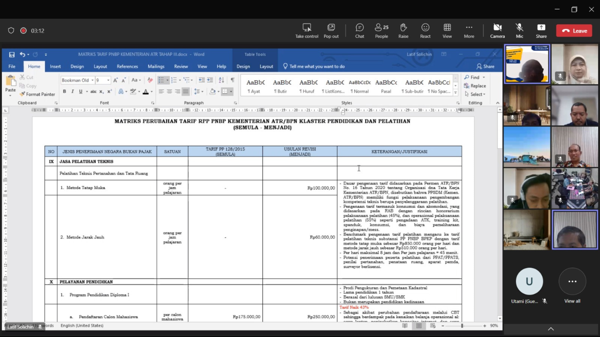Click the Word vertical scrollbar
This screenshot has height=337, width=600.
tap(500, 214)
